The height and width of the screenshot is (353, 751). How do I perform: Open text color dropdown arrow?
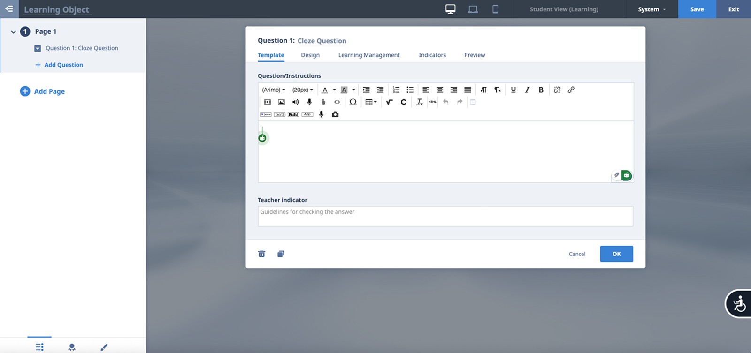click(334, 90)
